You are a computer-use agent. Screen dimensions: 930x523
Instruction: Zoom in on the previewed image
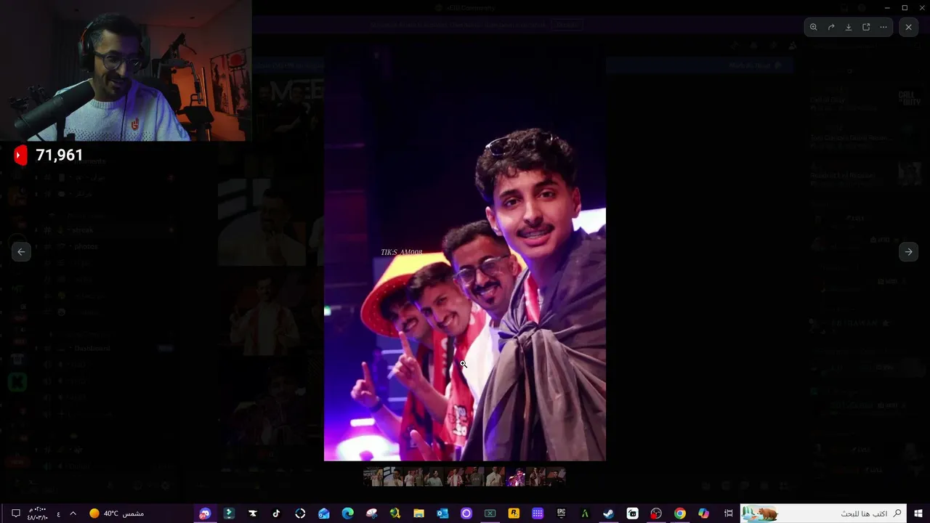[814, 27]
